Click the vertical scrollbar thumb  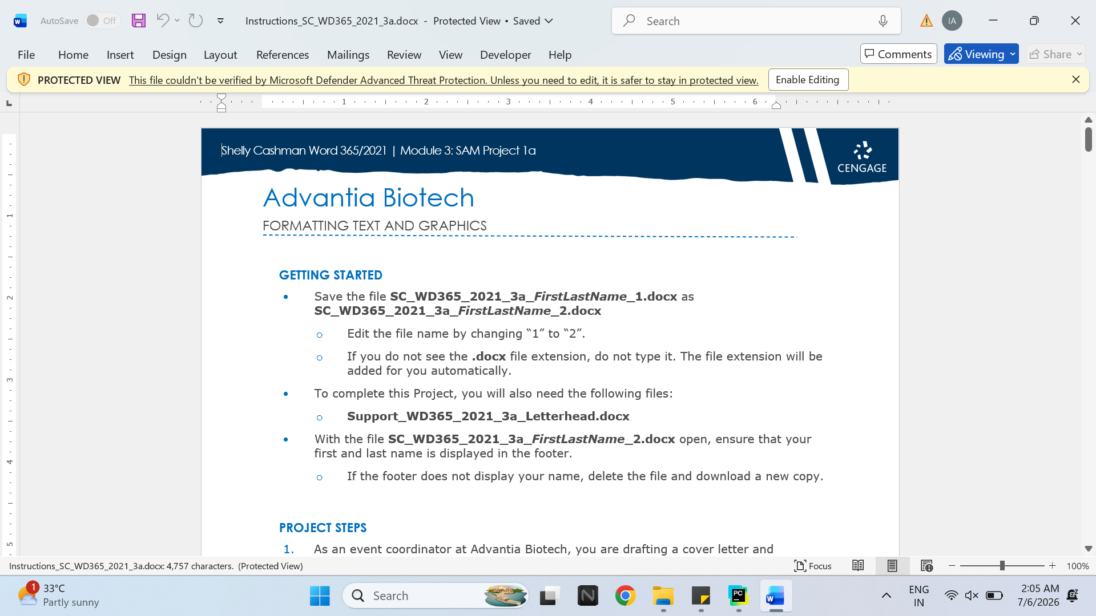click(x=1088, y=139)
